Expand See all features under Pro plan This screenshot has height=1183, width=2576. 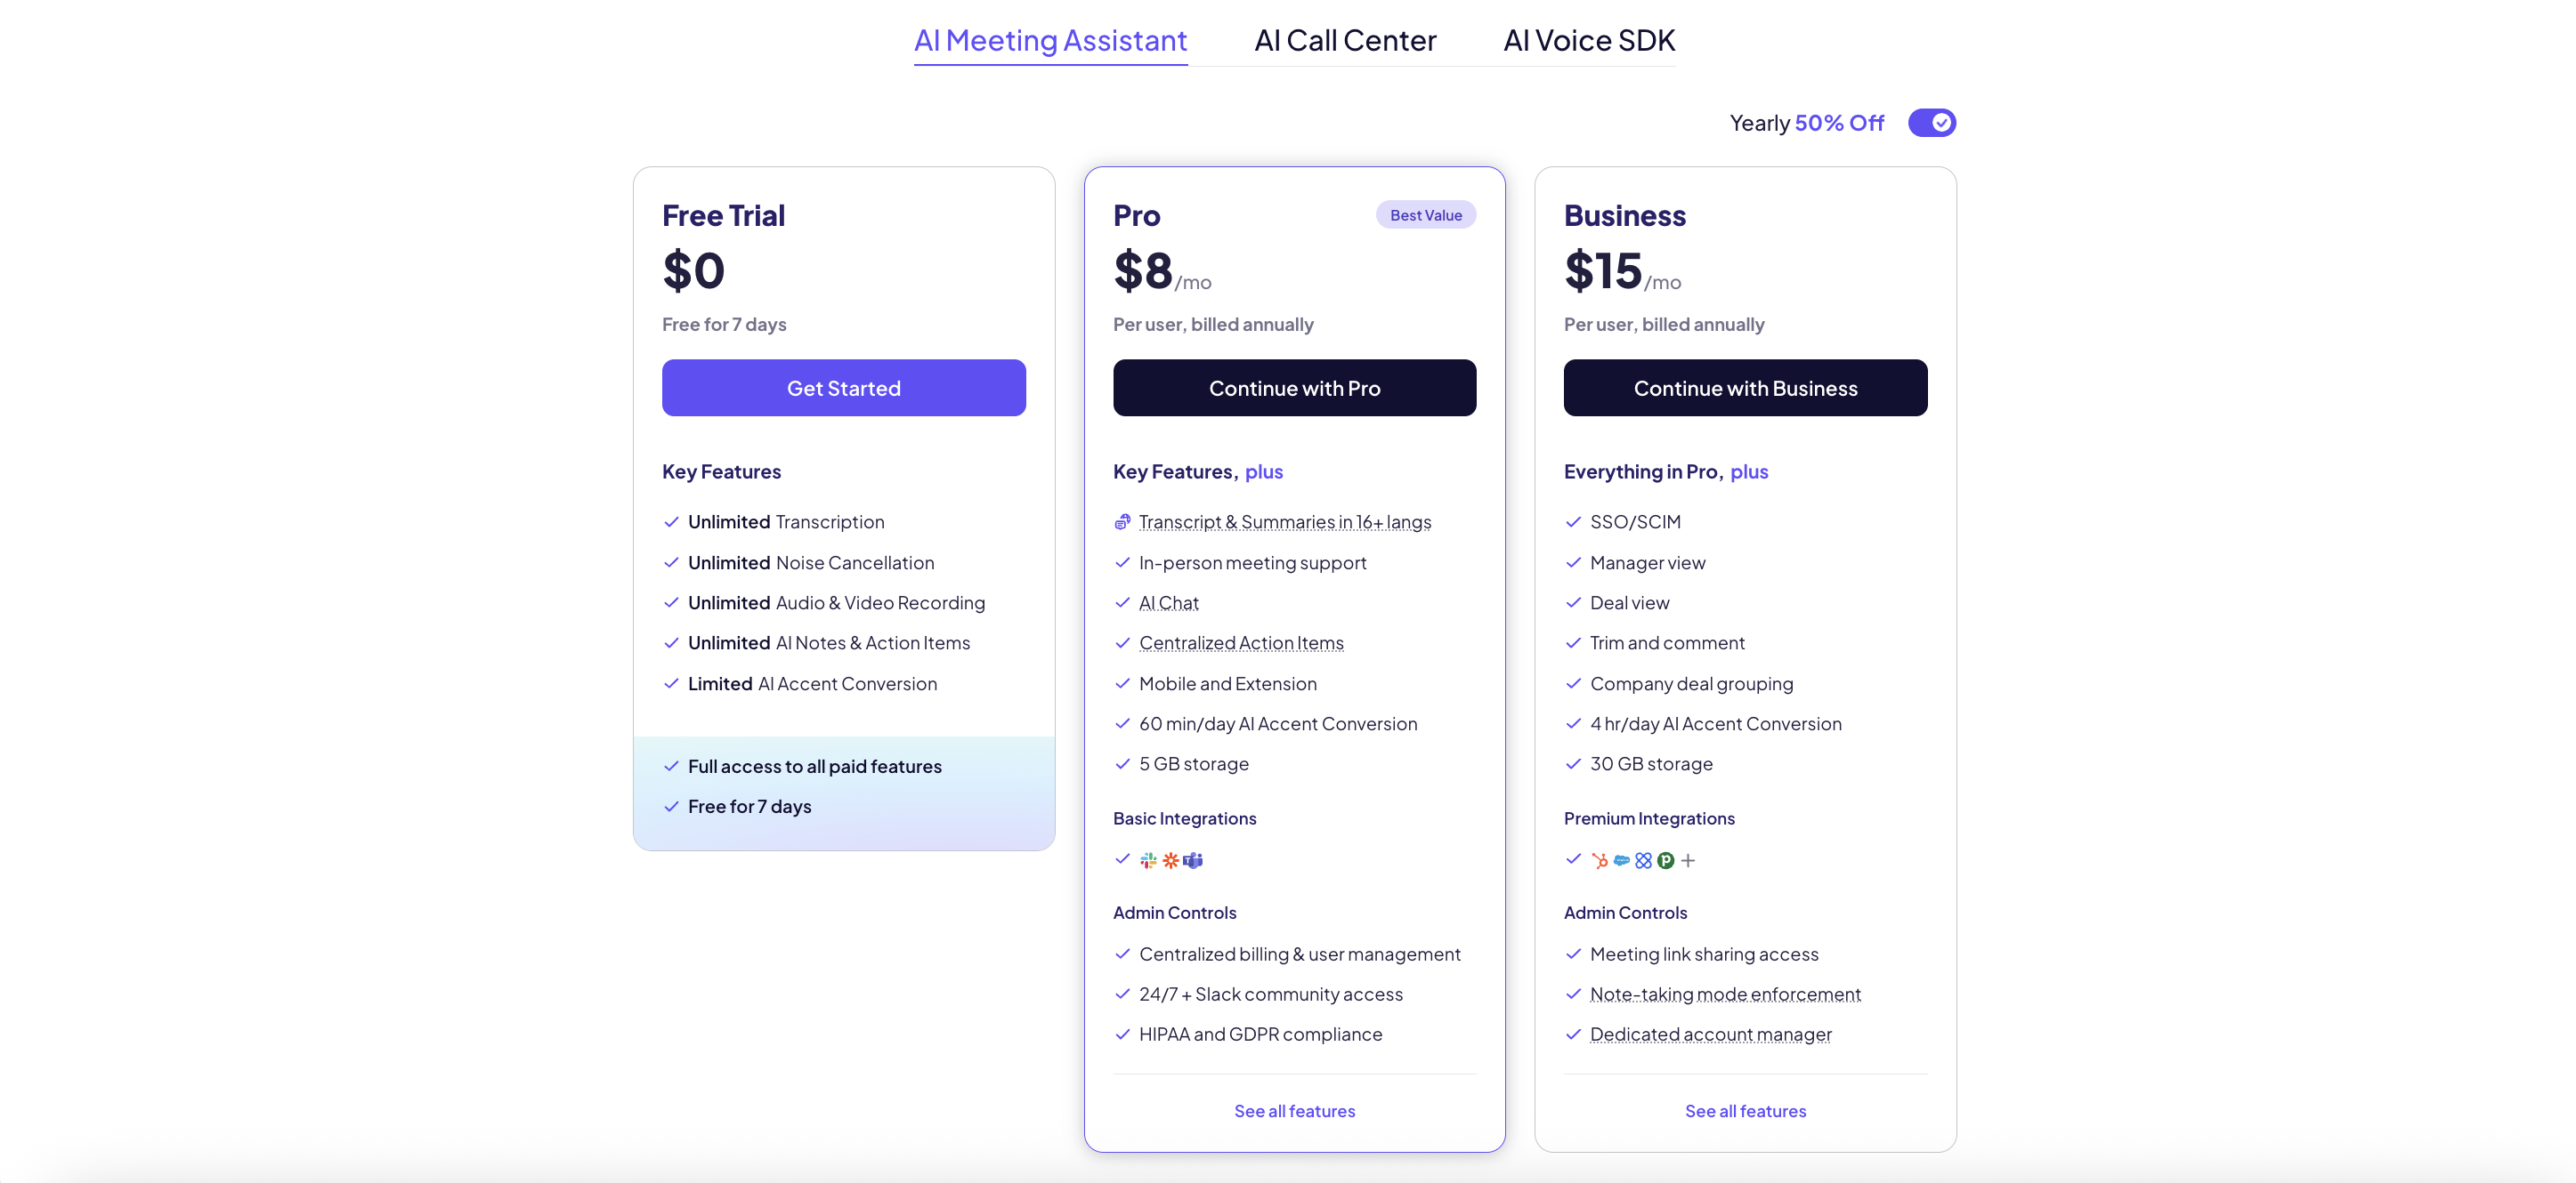[x=1294, y=1111]
